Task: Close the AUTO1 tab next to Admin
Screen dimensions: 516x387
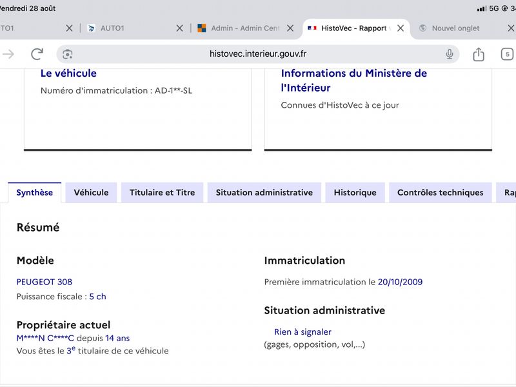Action: [179, 28]
